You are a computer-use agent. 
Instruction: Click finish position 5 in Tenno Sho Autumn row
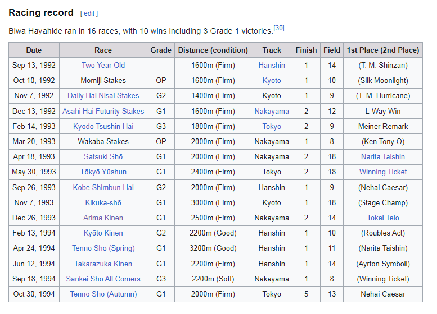coord(307,294)
